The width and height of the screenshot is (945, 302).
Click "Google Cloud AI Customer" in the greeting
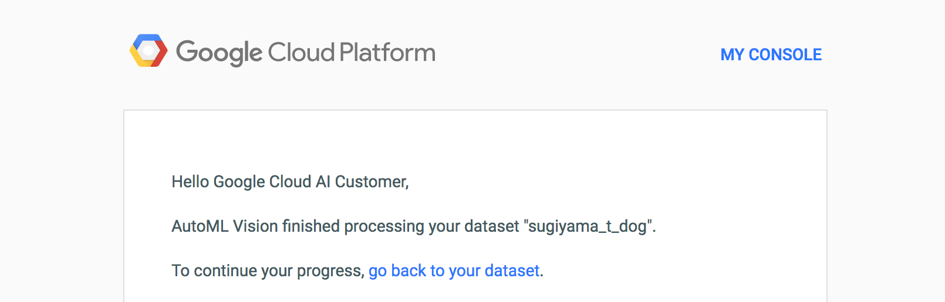coord(310,181)
